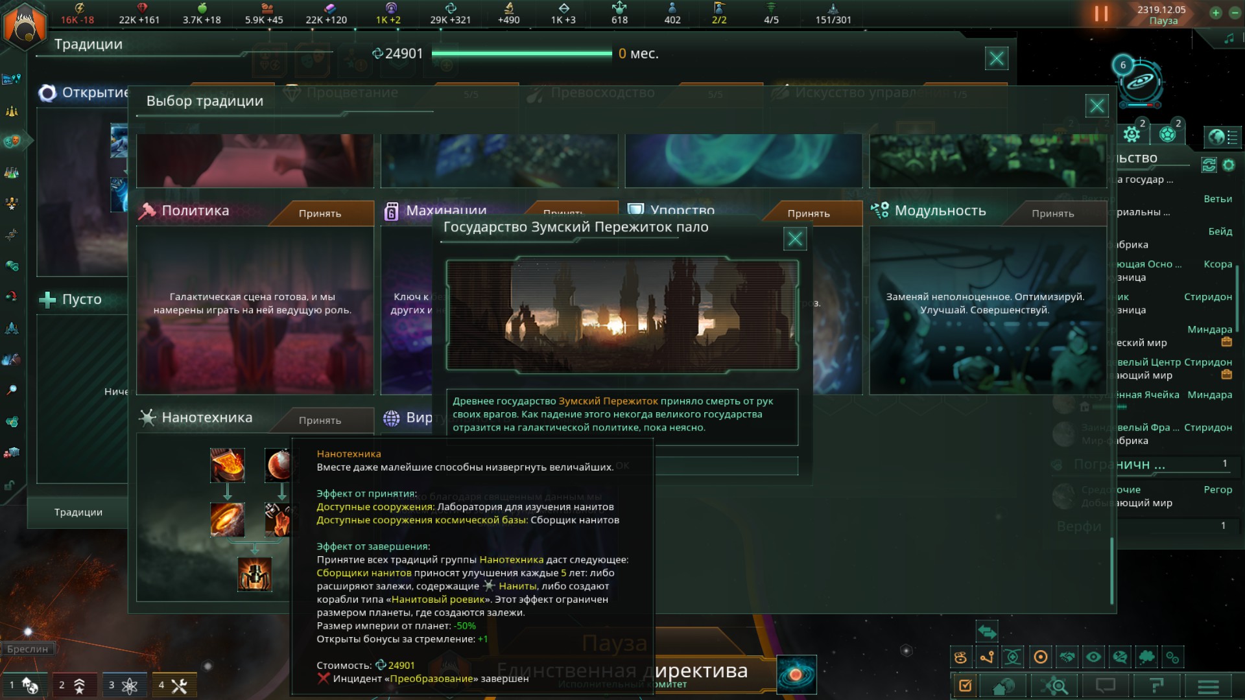
Task: Select the bottom Нанотехника tradition icon
Action: pyautogui.click(x=255, y=574)
